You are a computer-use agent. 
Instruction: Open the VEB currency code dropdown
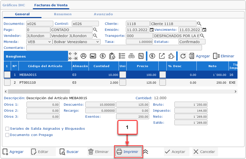coord(39,42)
